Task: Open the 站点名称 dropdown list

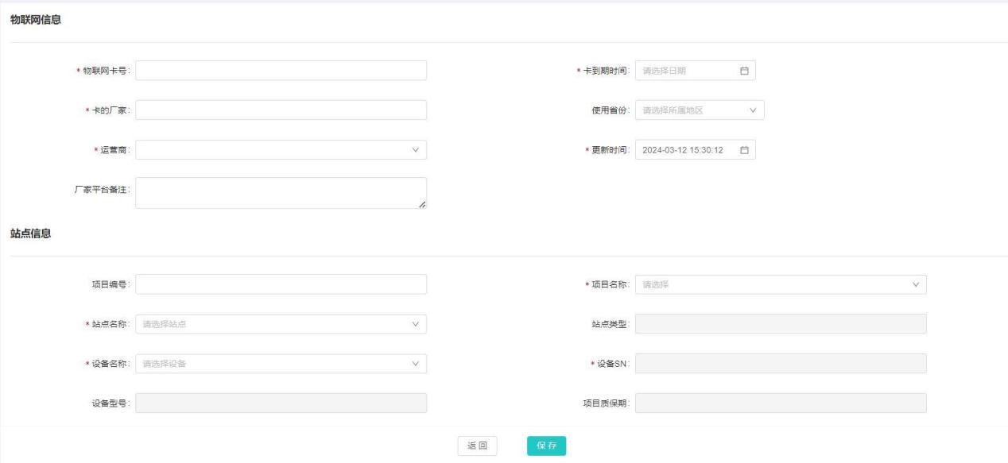Action: 281,324
